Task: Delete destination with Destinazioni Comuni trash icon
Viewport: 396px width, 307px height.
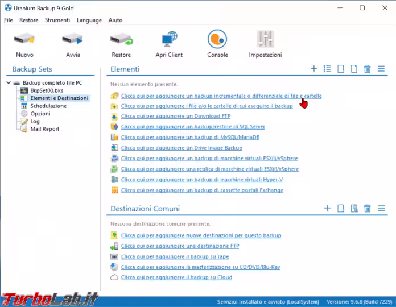Action: (x=367, y=209)
